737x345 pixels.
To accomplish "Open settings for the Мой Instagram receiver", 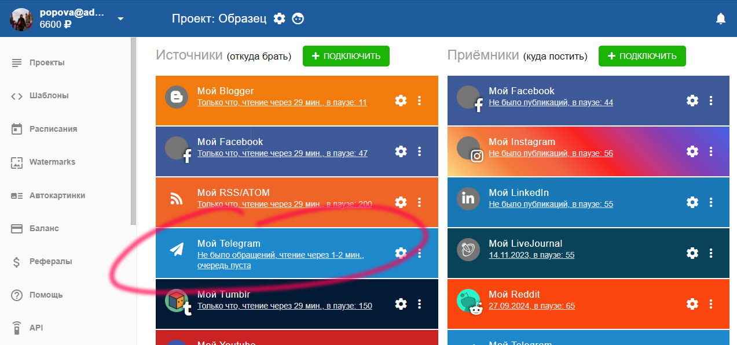I will pos(692,151).
